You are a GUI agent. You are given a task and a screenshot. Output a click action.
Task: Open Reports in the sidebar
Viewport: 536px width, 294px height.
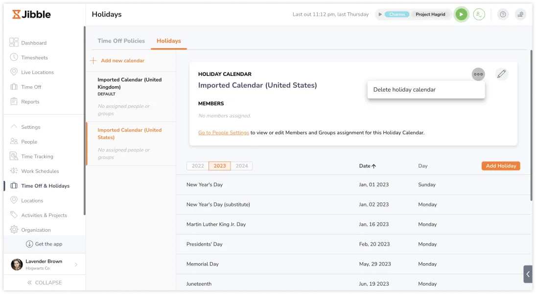30,102
